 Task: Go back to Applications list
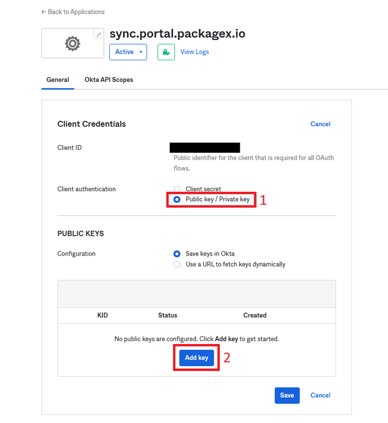[x=73, y=12]
